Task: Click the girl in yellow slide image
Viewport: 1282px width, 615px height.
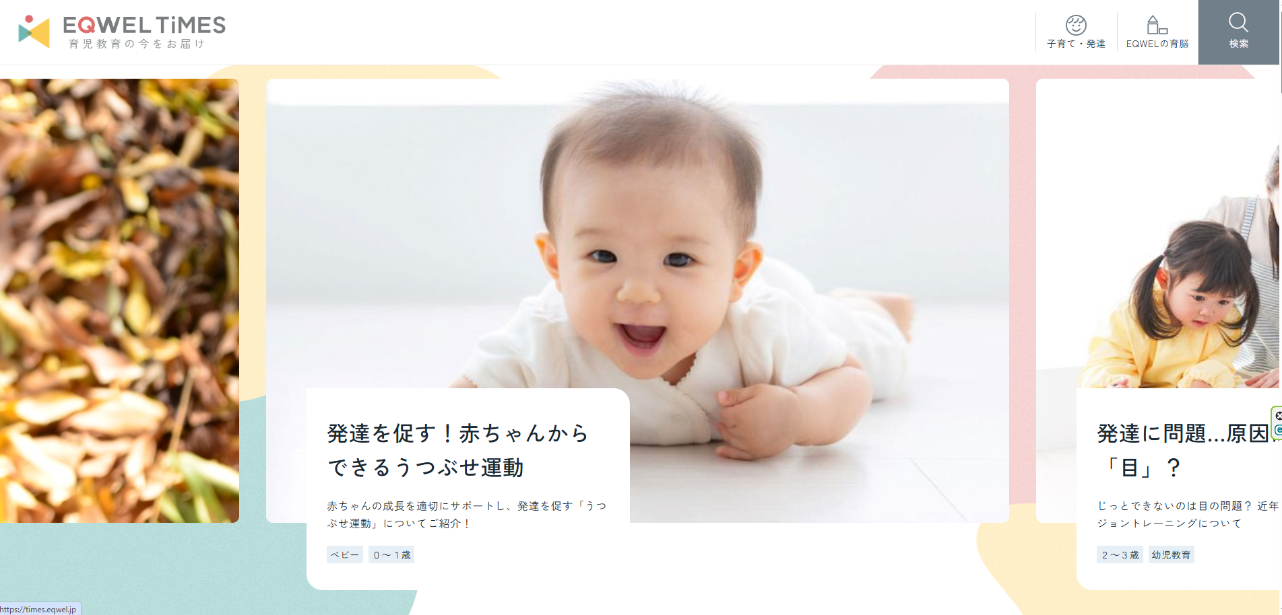Action: tap(1159, 233)
